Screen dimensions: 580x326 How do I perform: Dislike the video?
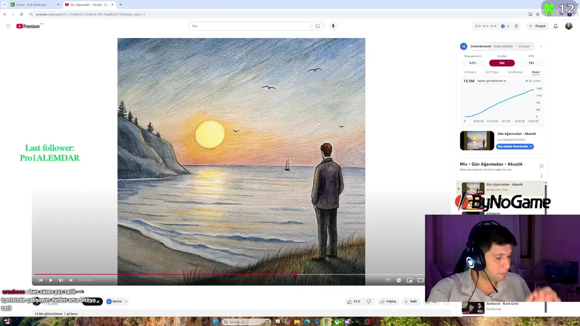pos(369,302)
